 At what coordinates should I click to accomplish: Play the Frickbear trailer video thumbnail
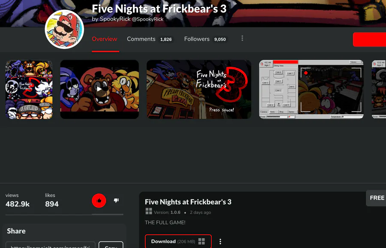point(100,89)
